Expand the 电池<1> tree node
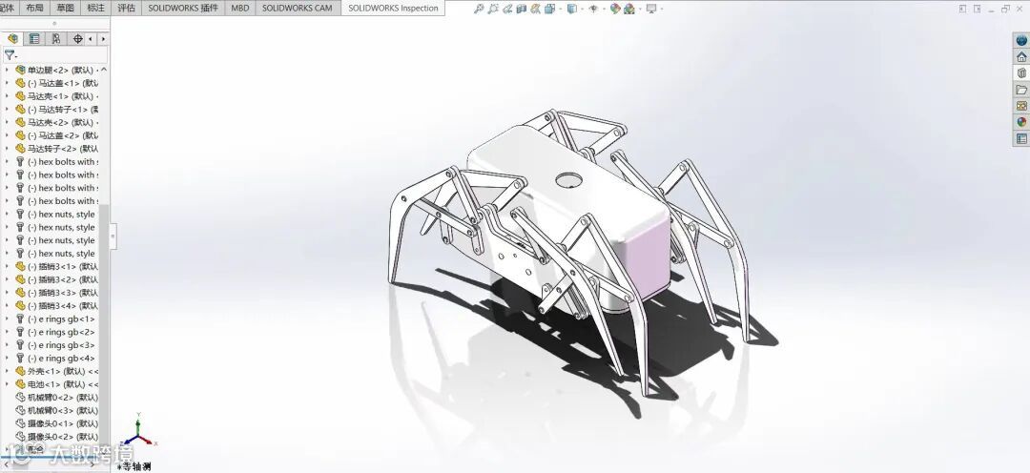Screen dimensions: 1030x473 coord(8,384)
